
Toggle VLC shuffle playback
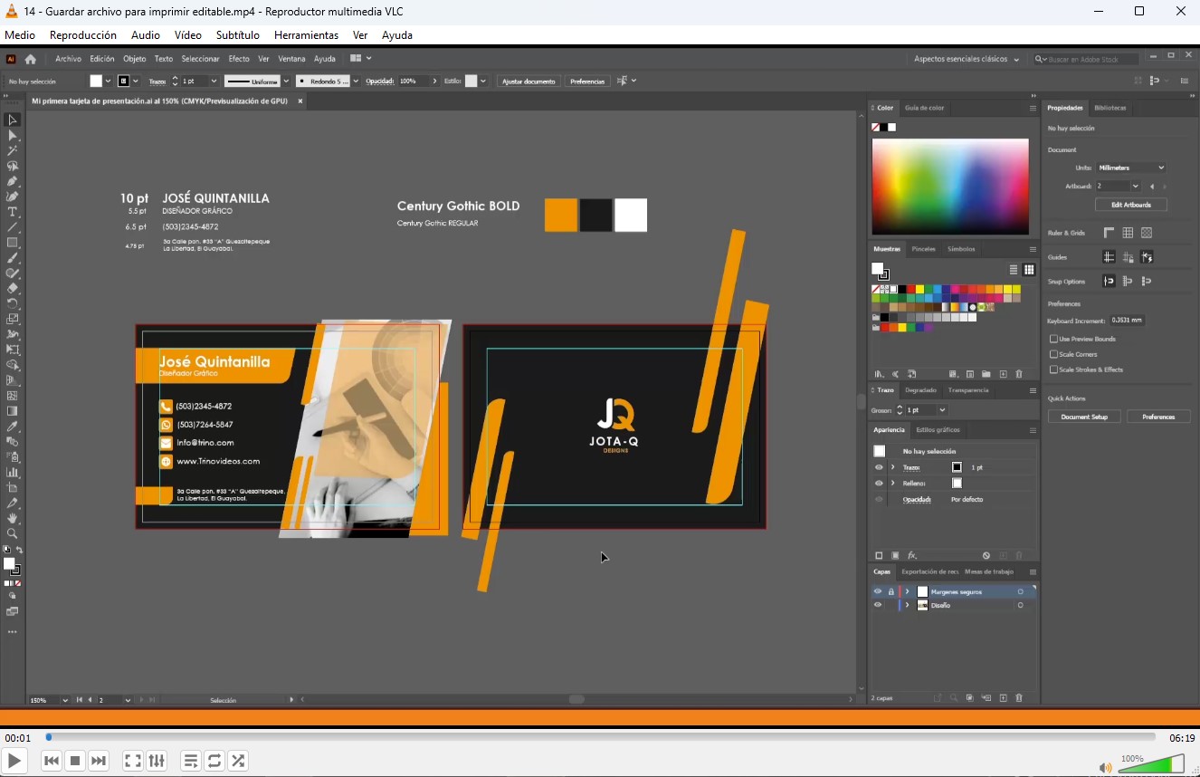click(238, 761)
